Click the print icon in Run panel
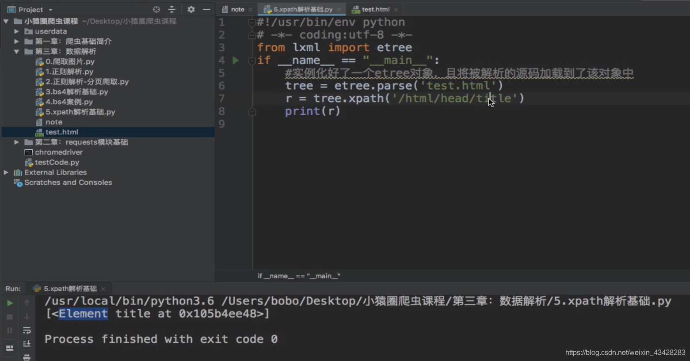Image resolution: width=690 pixels, height=361 pixels. (27, 357)
